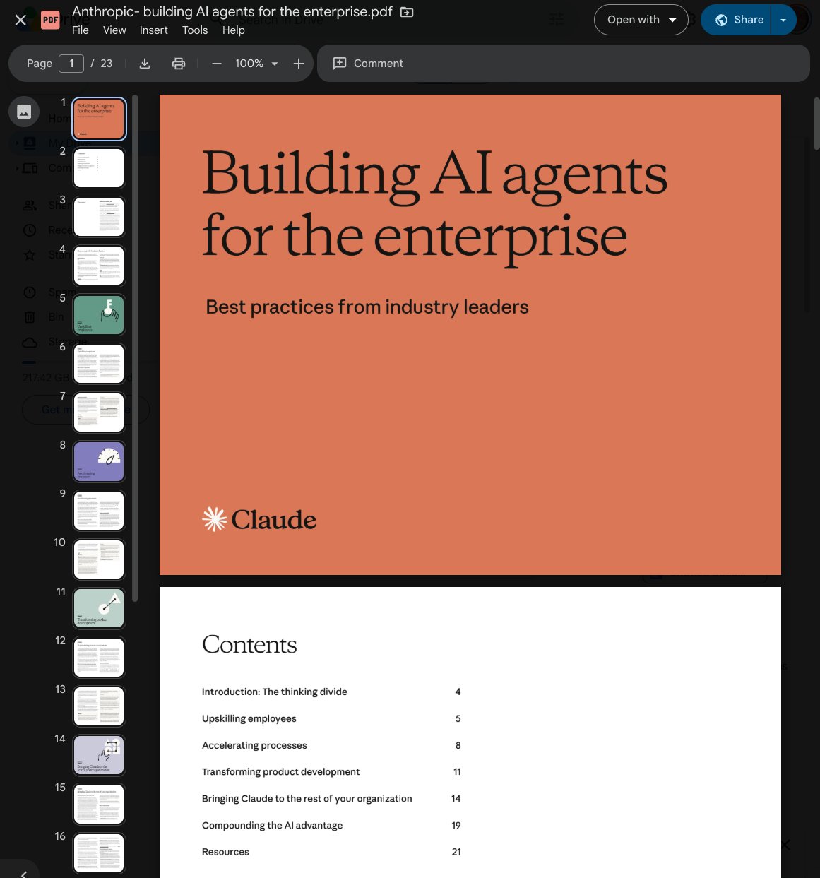This screenshot has width=820, height=878.
Task: Select page 1 thumbnail
Action: pyautogui.click(x=99, y=119)
